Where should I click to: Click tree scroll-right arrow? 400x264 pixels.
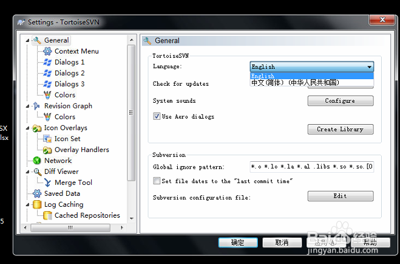click(x=122, y=228)
